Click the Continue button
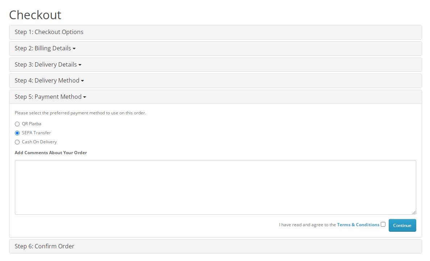Viewport: 430px width, 261px height. click(x=402, y=226)
